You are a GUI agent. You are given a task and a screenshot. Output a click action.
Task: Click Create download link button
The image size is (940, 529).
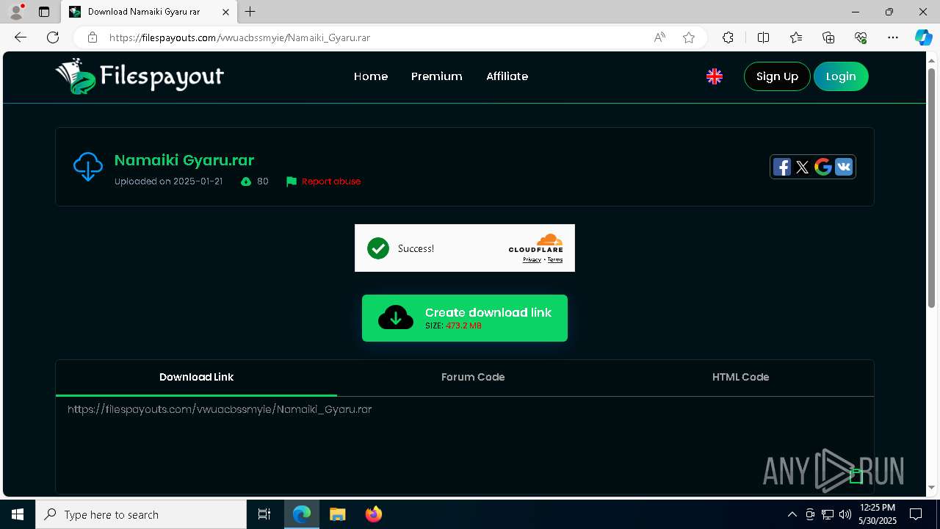pyautogui.click(x=465, y=318)
